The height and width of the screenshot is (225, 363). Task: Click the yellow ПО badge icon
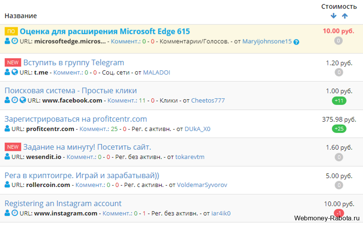click(11, 31)
